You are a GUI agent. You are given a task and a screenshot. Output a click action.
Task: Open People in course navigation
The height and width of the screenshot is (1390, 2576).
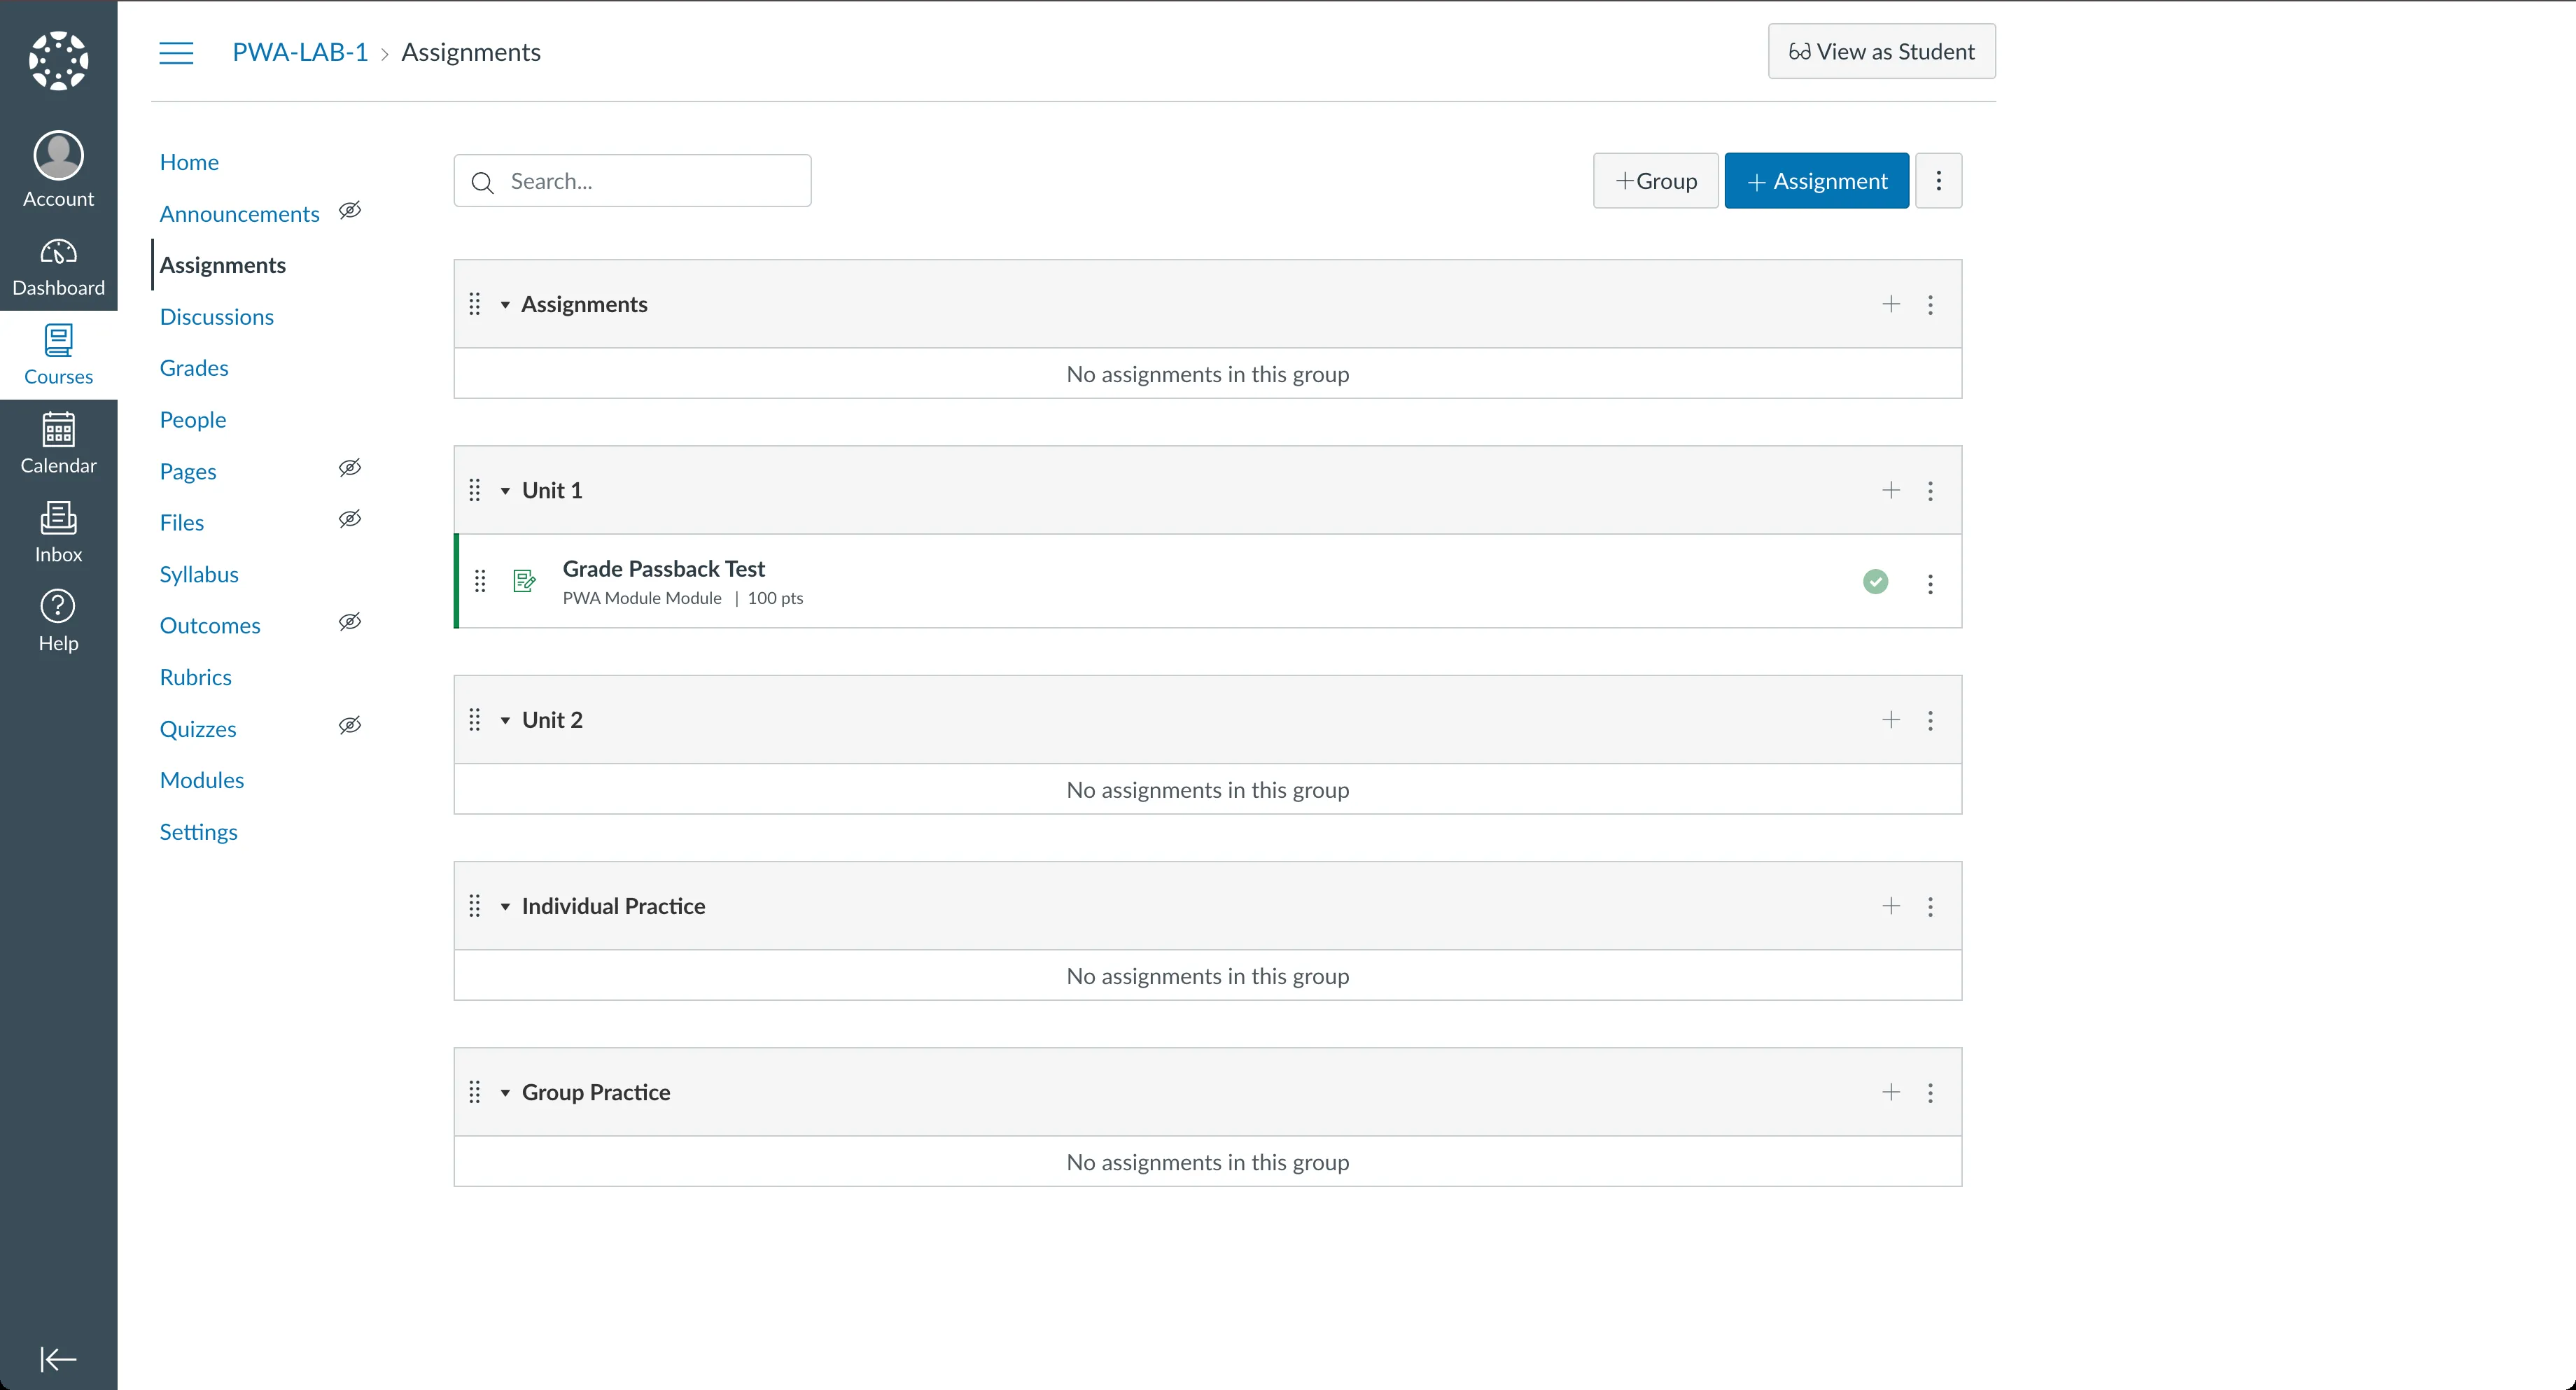point(193,420)
